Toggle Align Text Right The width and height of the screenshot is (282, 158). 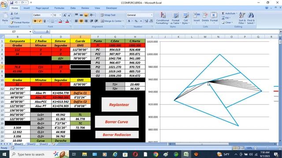point(86,21)
